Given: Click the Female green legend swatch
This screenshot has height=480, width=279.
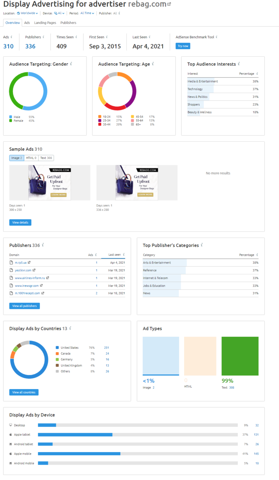Looking at the screenshot, I should (x=11, y=121).
